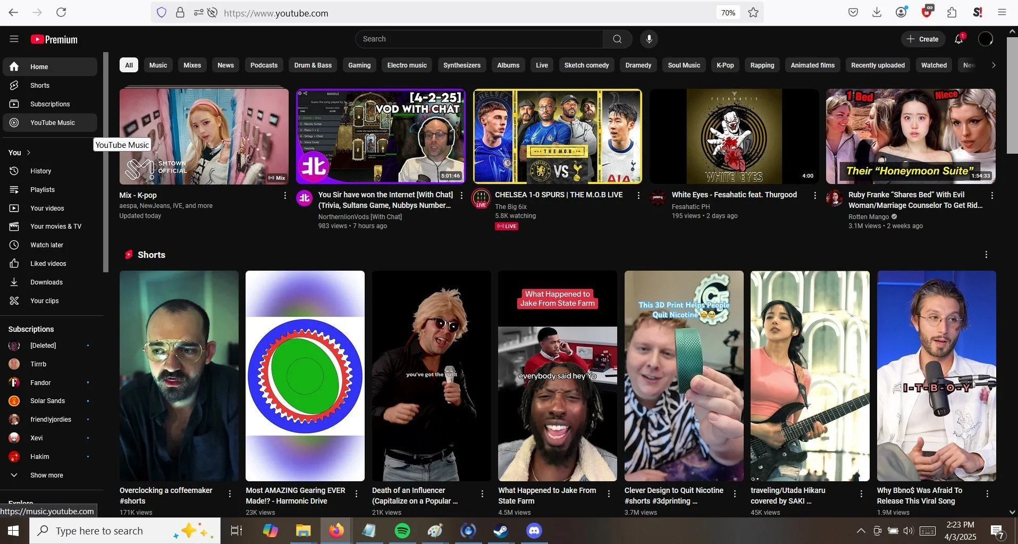Open Playlists in sidebar

[50, 189]
